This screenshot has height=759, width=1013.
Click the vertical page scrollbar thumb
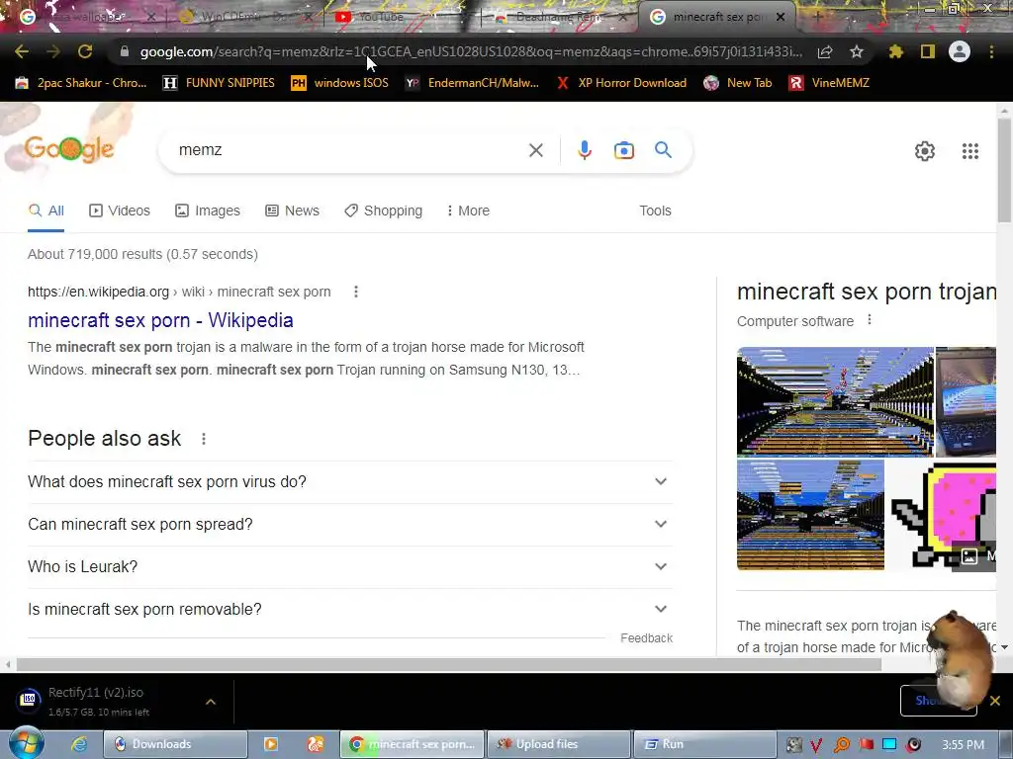pos(1004,170)
